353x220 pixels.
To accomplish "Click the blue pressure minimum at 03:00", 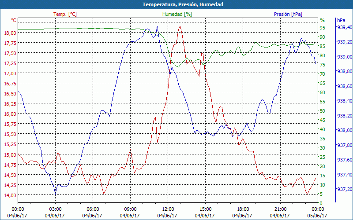I will [56, 194].
